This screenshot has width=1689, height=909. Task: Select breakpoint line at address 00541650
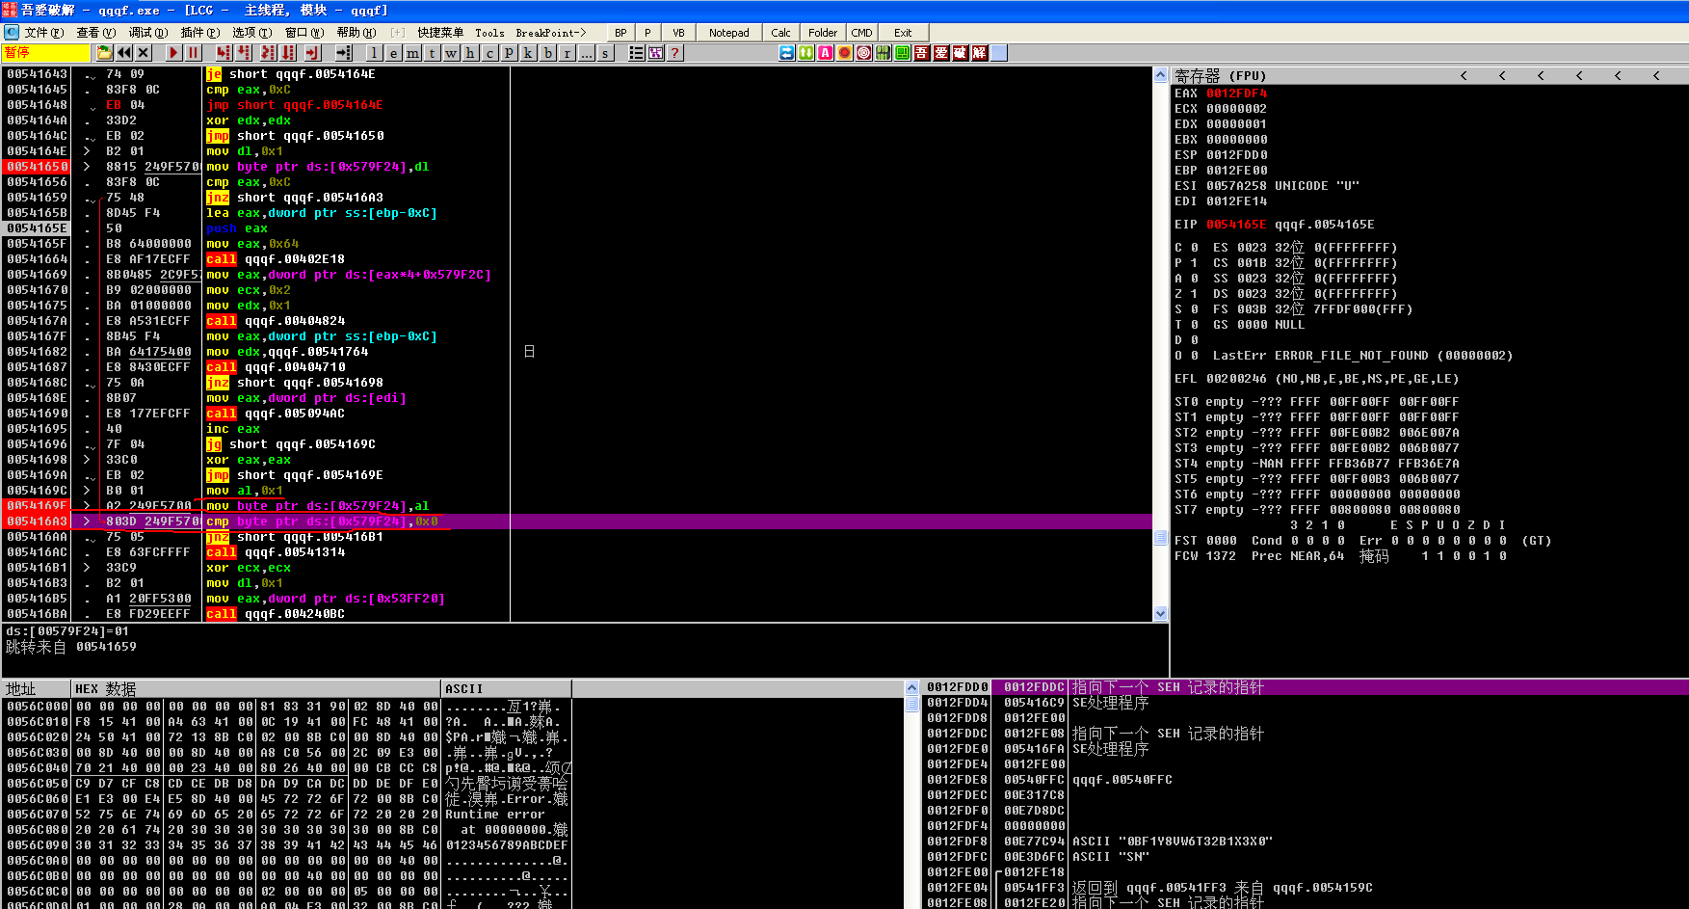(x=577, y=167)
